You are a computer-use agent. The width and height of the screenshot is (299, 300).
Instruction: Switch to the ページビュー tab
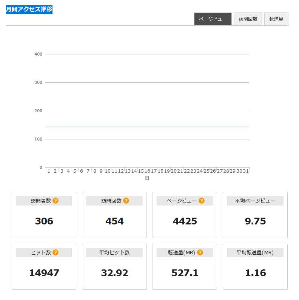tap(213, 19)
